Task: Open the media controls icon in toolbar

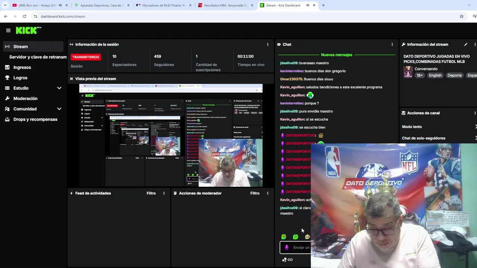Action: (474, 16)
